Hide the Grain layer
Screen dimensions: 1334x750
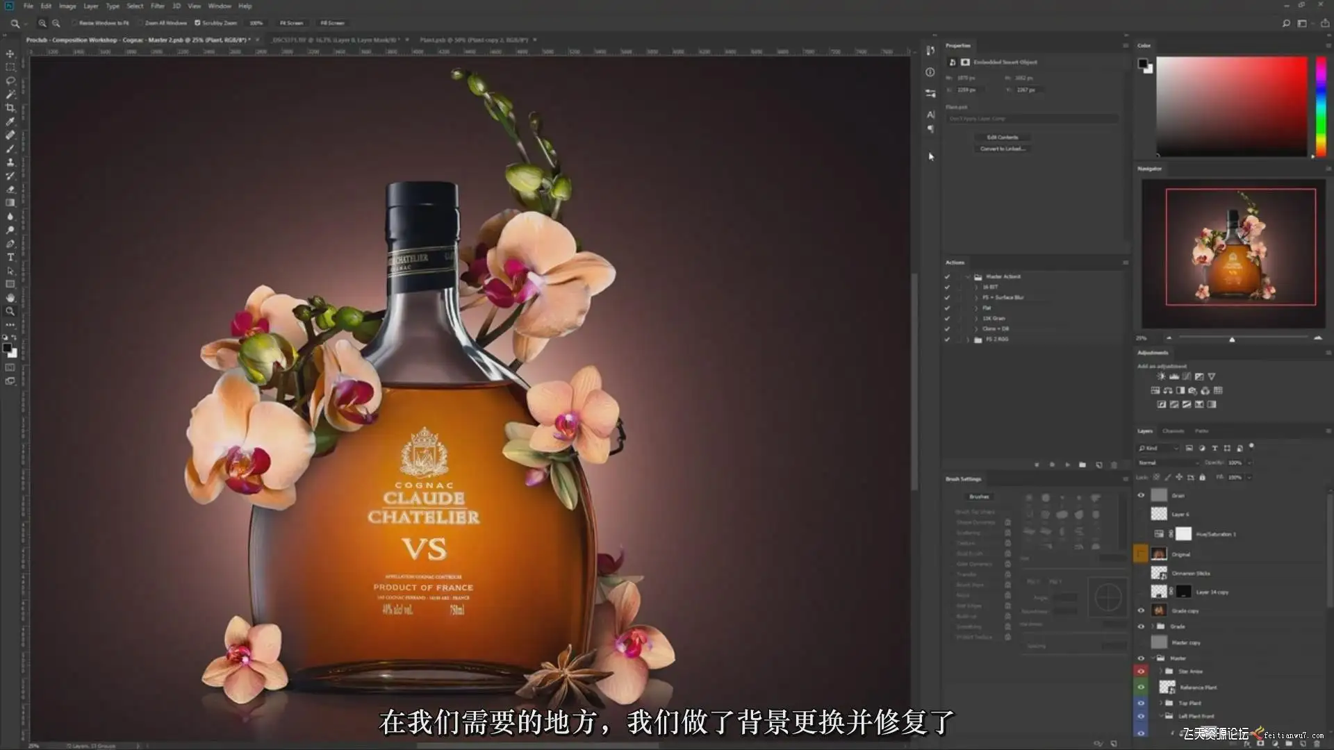tap(1141, 495)
